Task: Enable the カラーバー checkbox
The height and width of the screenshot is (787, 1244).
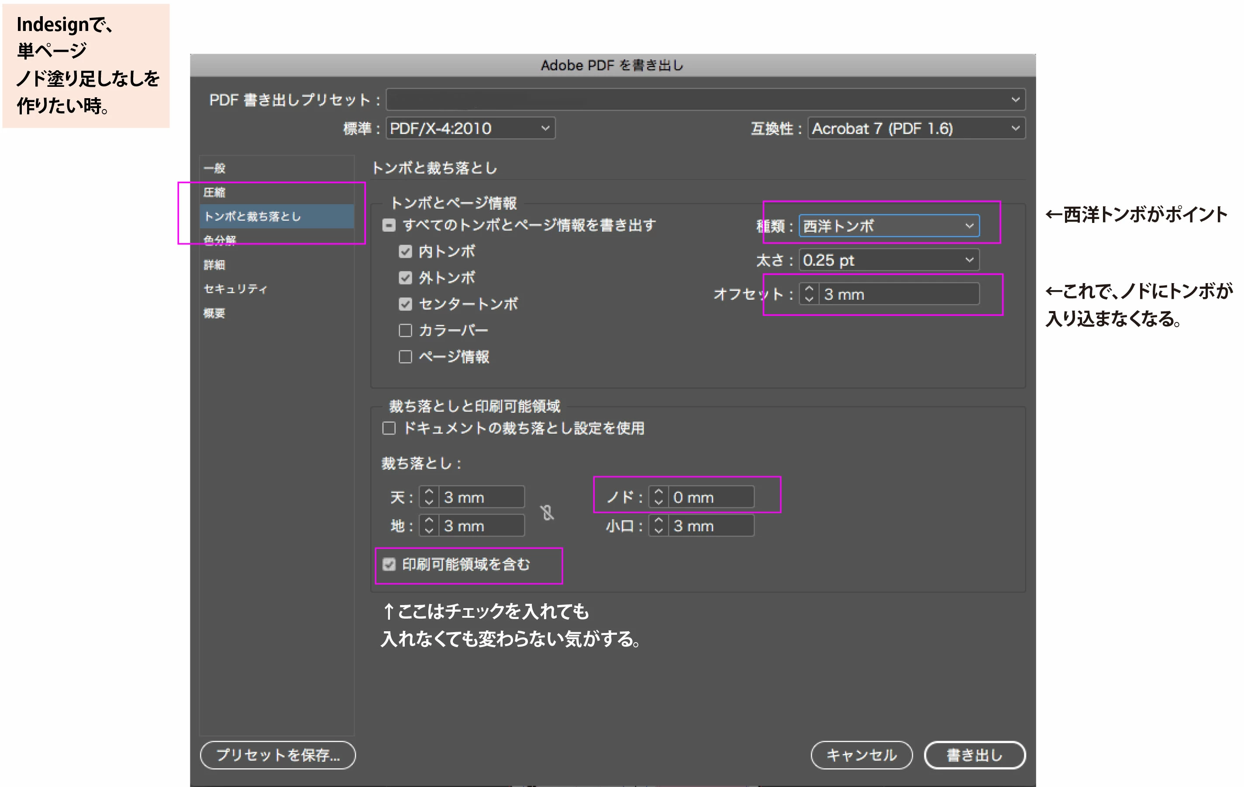Action: (406, 330)
